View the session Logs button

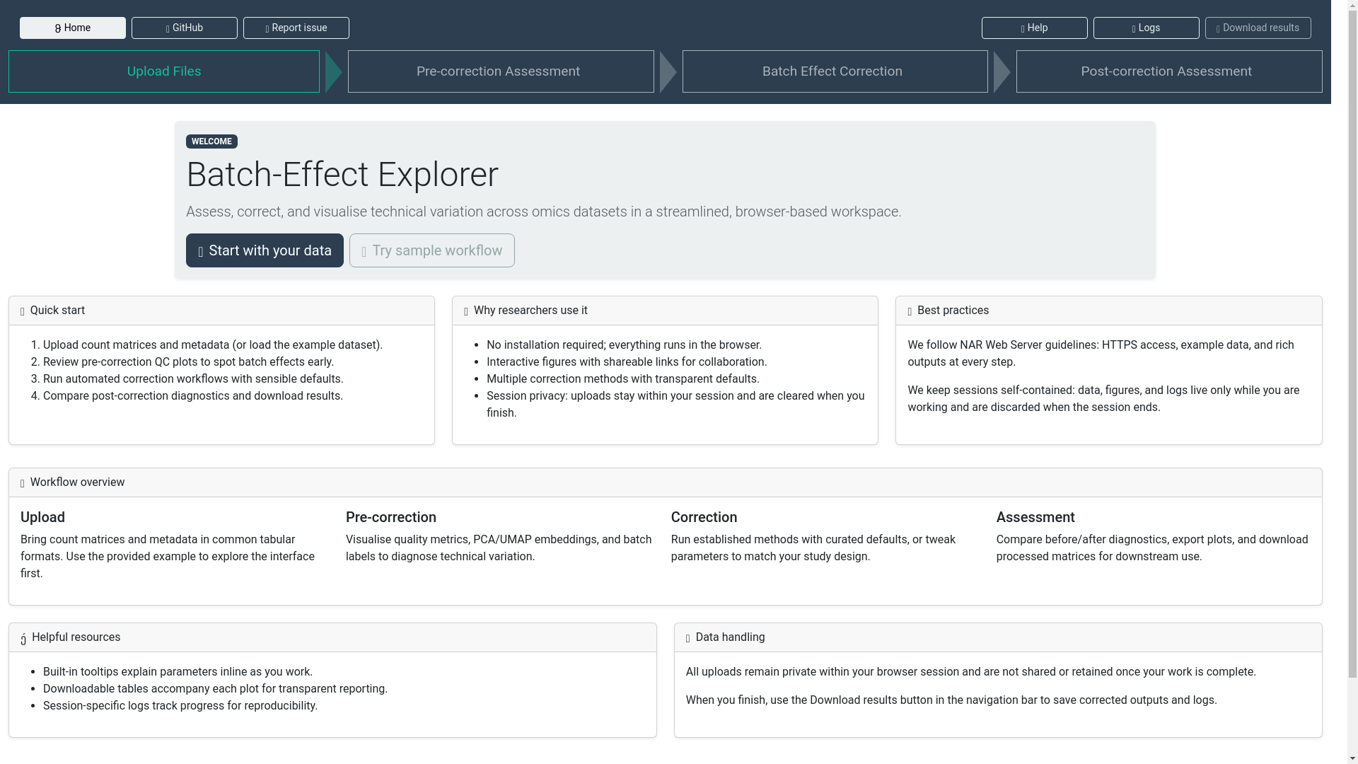[x=1147, y=28]
